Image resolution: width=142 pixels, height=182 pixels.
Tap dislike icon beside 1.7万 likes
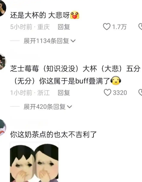140,26
